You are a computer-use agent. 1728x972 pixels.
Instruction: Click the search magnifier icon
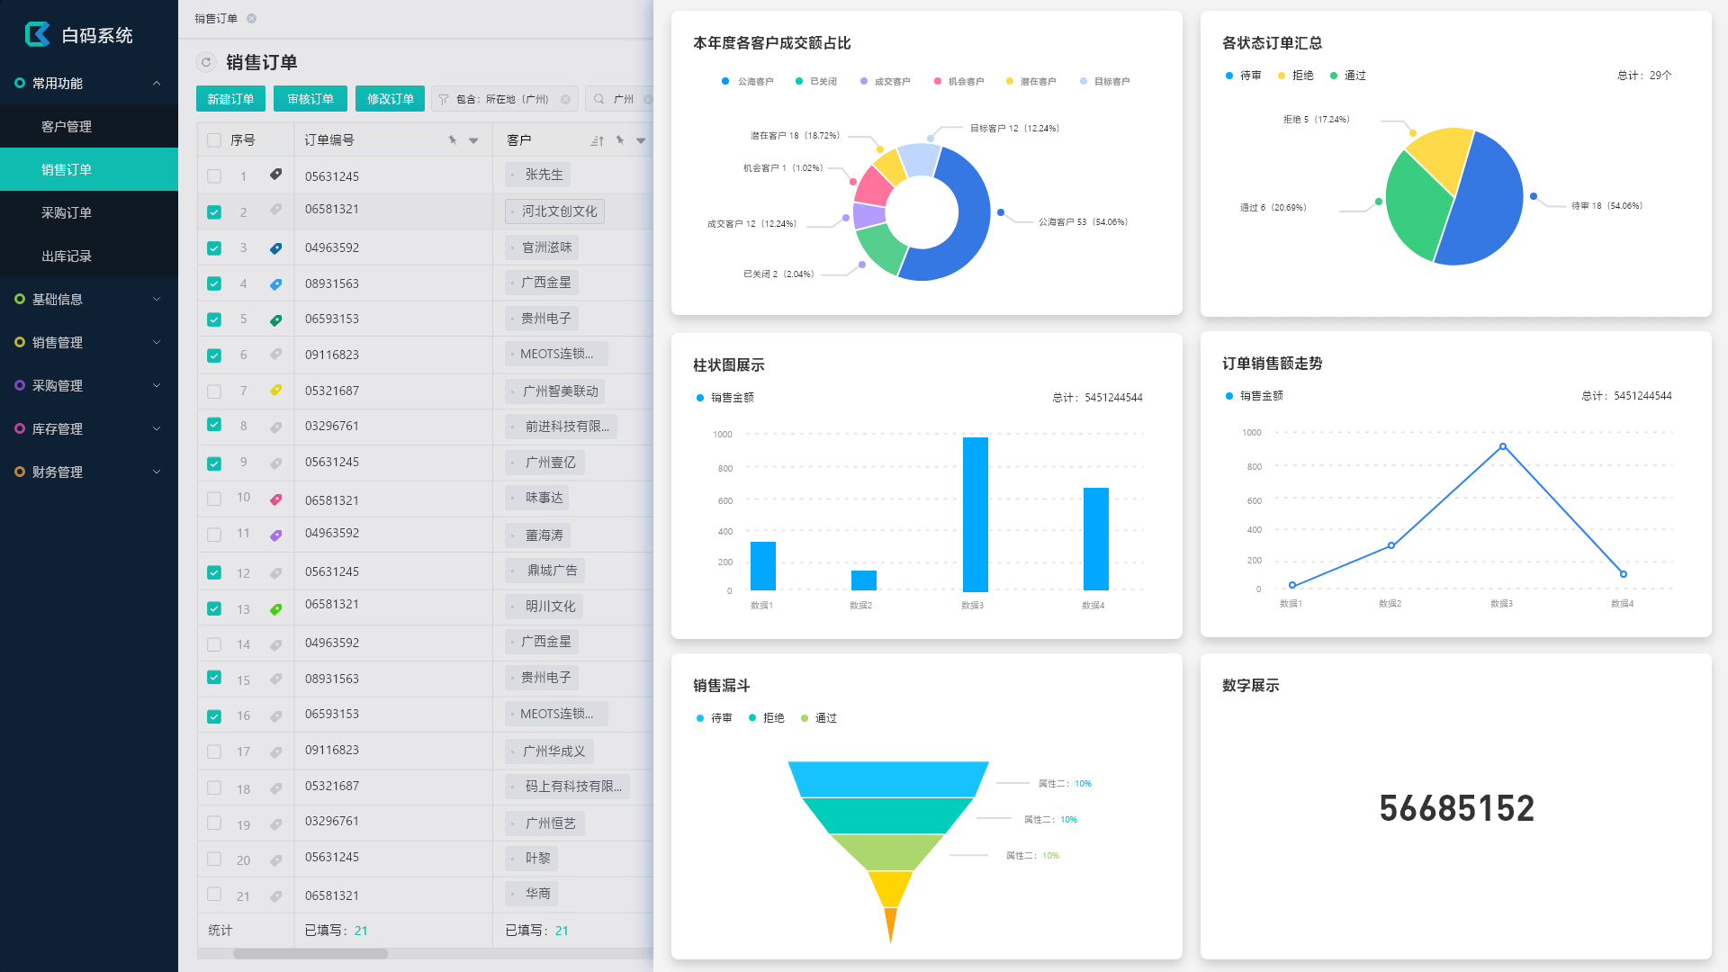599,99
